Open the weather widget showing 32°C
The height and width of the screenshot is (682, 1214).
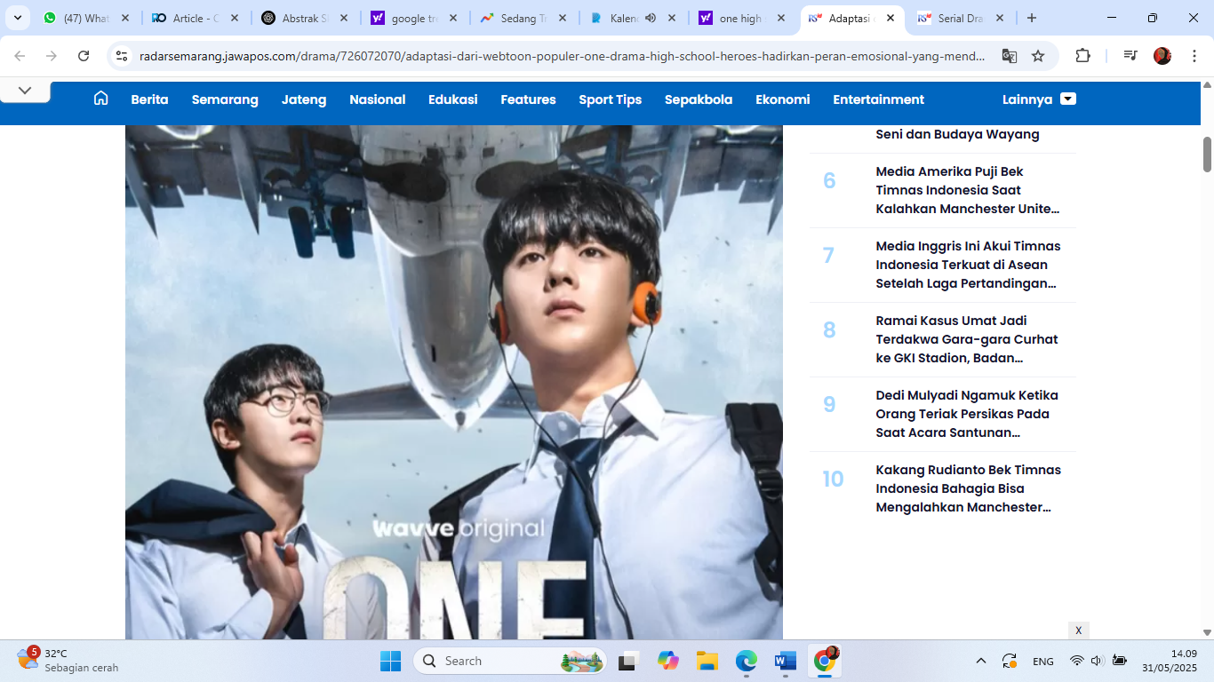(x=68, y=661)
